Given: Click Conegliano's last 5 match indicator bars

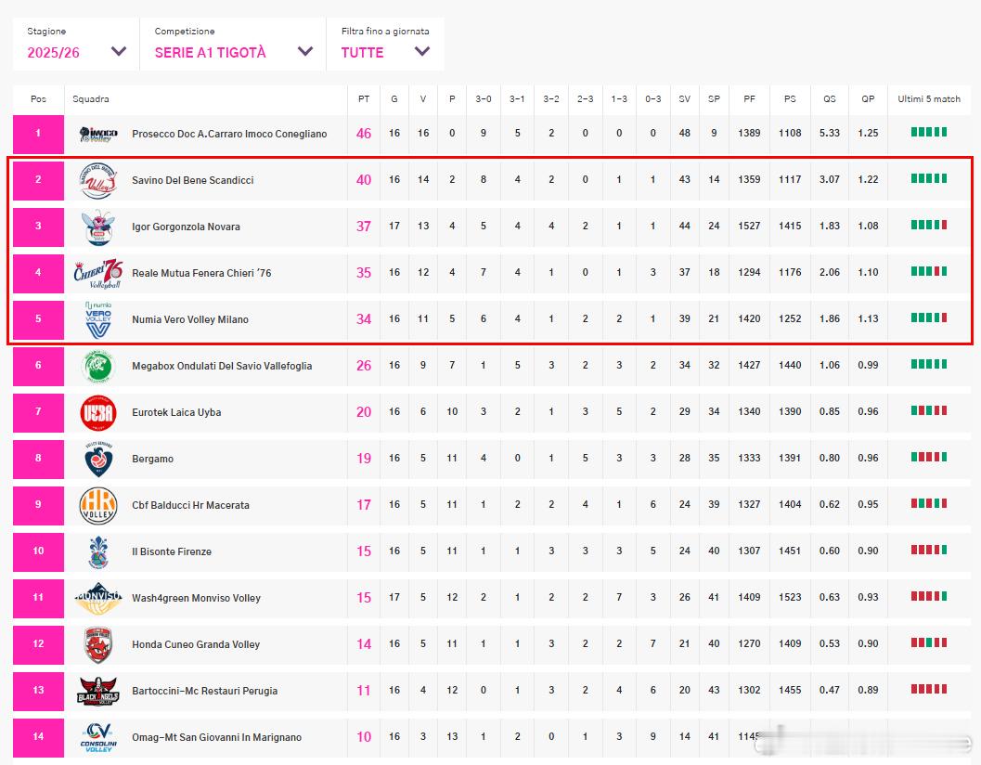Looking at the screenshot, I should tap(928, 133).
